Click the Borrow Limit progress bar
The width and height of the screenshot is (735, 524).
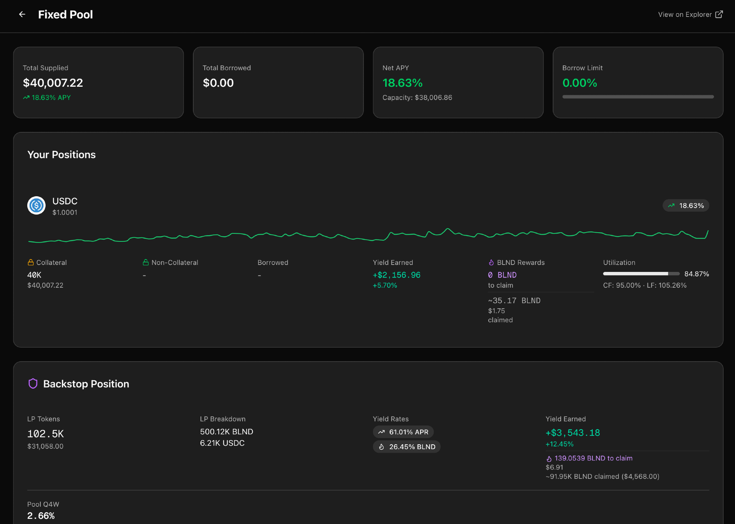(x=638, y=97)
